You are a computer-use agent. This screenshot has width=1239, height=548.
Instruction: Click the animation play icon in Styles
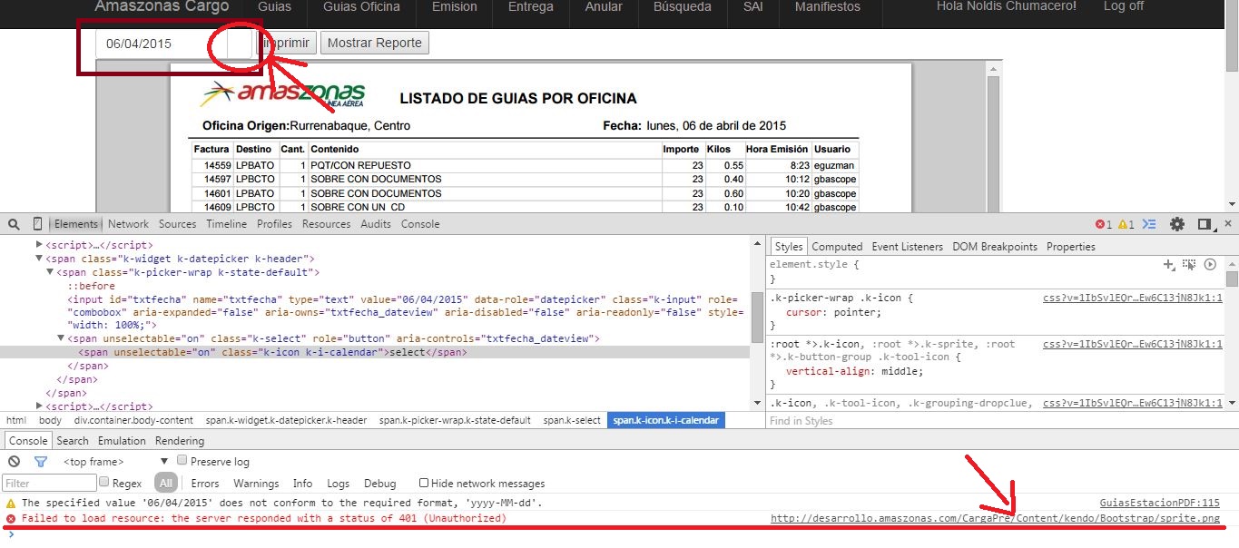click(x=1209, y=265)
